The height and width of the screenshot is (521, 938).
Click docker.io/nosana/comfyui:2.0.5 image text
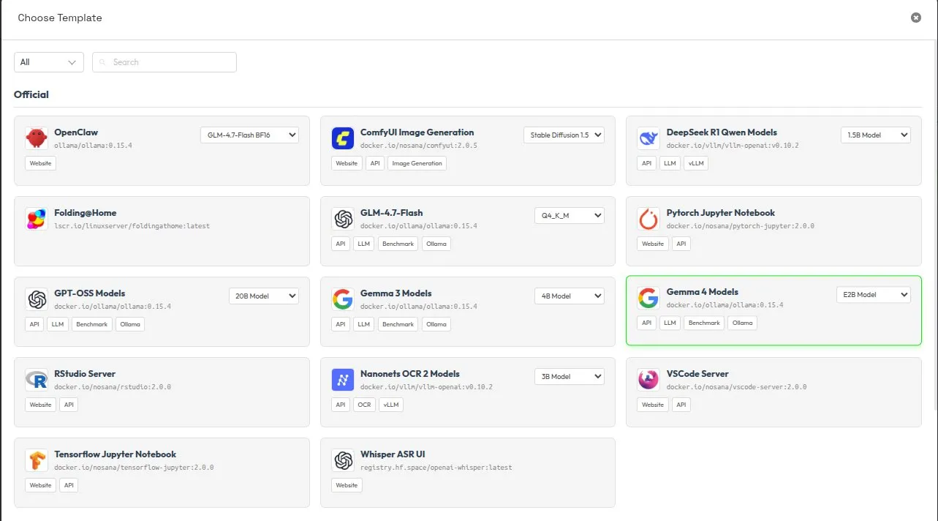[x=419, y=146]
